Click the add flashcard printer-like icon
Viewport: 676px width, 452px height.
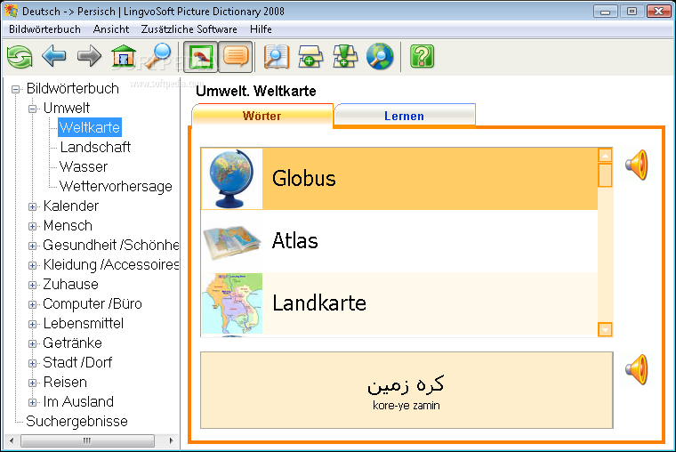coord(310,57)
